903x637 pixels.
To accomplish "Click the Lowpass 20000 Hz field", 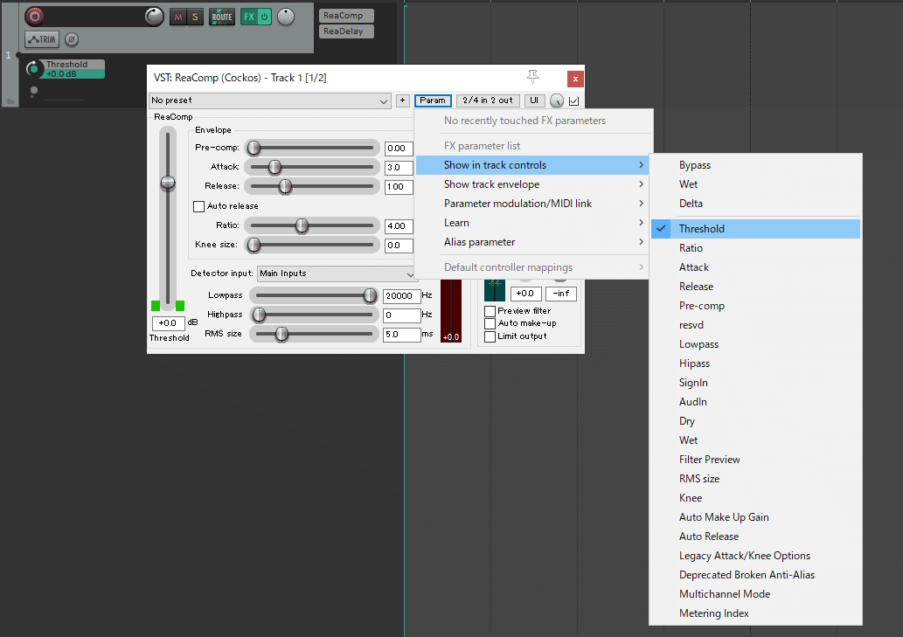I will [401, 295].
